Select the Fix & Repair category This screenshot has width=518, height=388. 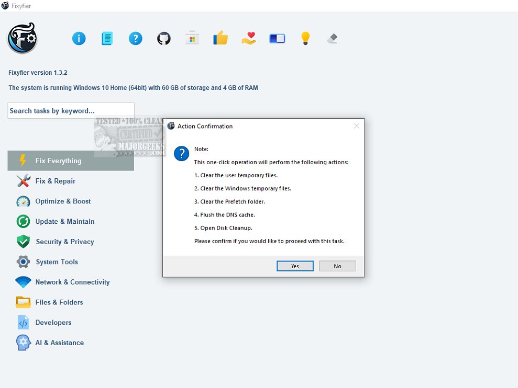(x=55, y=181)
